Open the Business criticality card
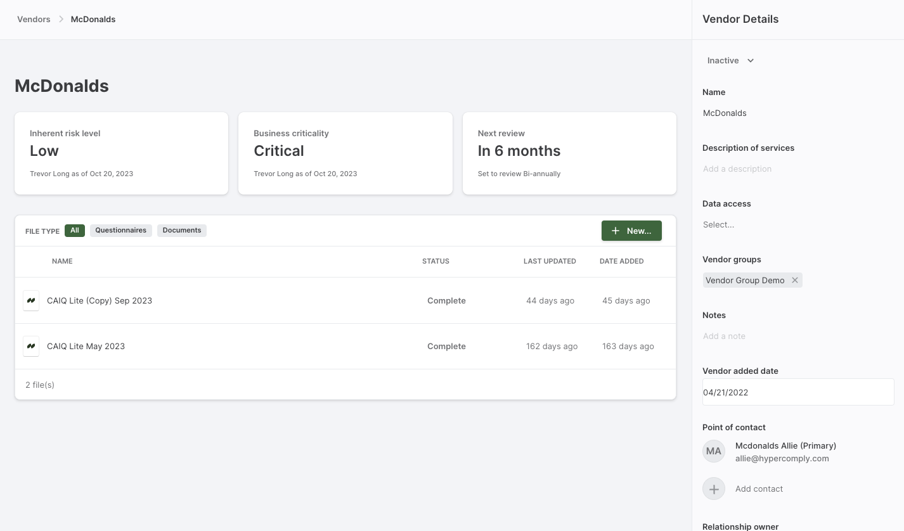 point(345,153)
